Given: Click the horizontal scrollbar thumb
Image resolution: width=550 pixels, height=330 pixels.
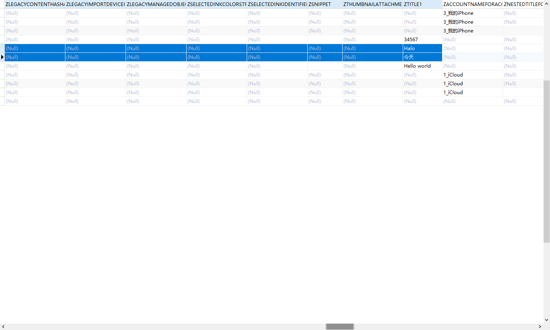Looking at the screenshot, I should pos(340,327).
